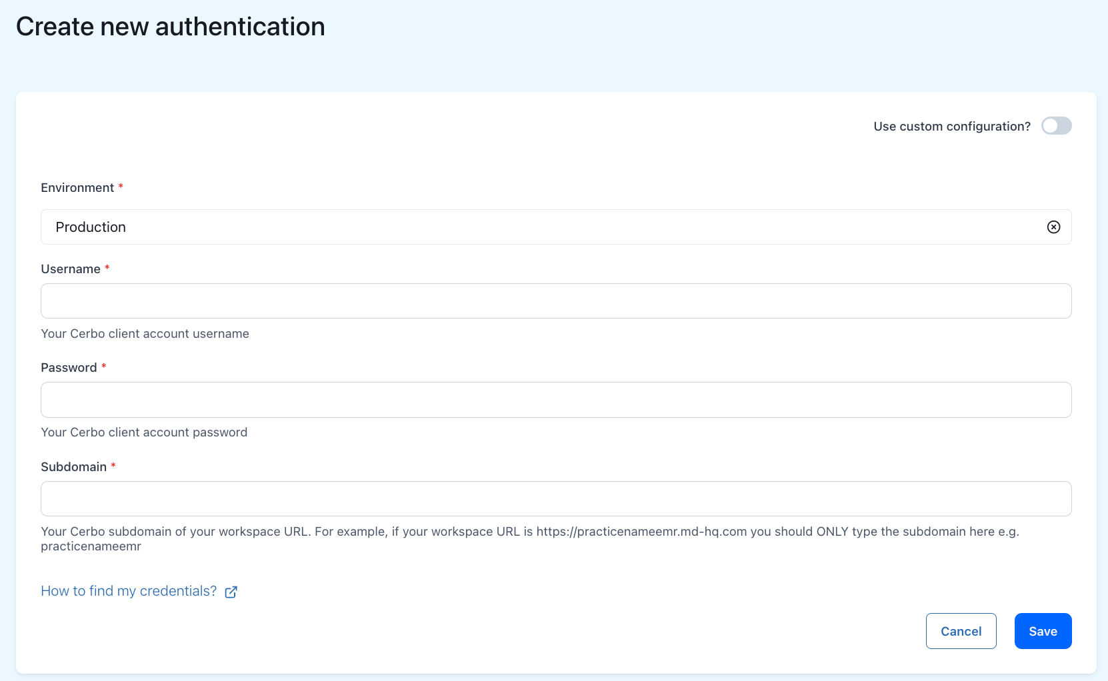Click into the Password input box

[555, 400]
